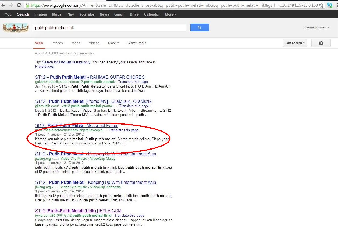Click the 'VideoClip Indonesia' breadcrumb text
Screen dimensions: 338x229
[105, 187]
